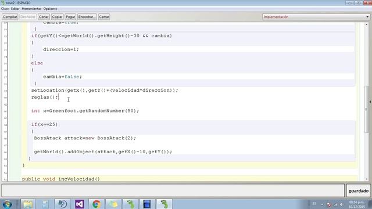Click the line 'direccion=1;'
The image size is (372, 209).
click(x=60, y=49)
